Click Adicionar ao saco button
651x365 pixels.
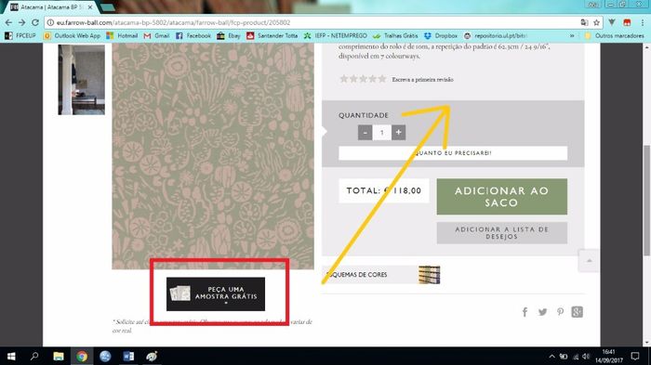(x=501, y=197)
